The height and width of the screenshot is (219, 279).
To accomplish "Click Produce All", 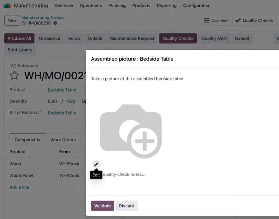I will [x=19, y=38].
